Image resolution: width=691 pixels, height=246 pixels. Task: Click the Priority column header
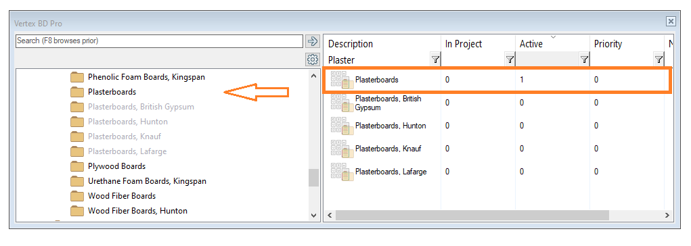tap(608, 44)
